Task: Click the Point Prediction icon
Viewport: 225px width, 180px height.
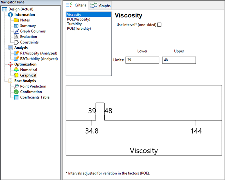Action: click(x=16, y=86)
